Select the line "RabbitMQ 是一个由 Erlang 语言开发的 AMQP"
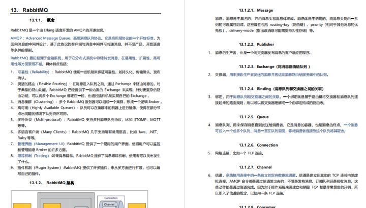Image resolution: width=366 pixels, height=208 pixels. 57,30
